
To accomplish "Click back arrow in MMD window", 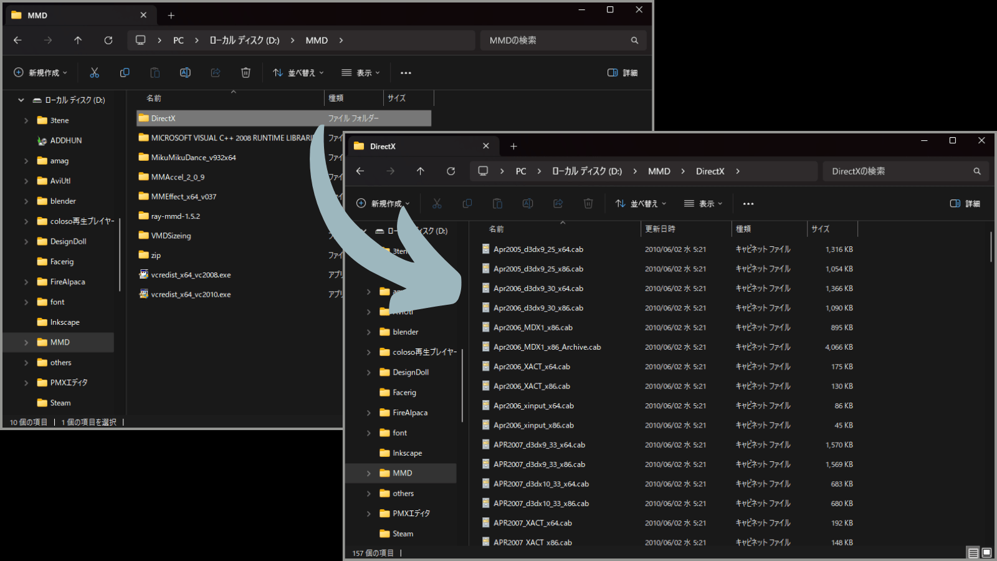I will point(17,41).
